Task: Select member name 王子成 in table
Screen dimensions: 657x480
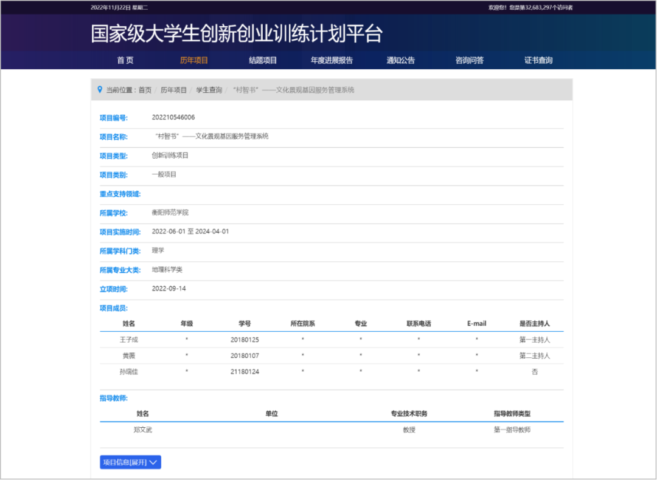Action: (x=129, y=340)
